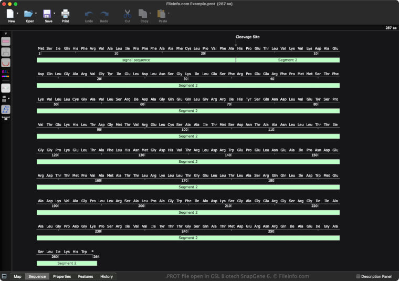Print the protein sequence
Screen dimensions: 399x281
tap(65, 14)
